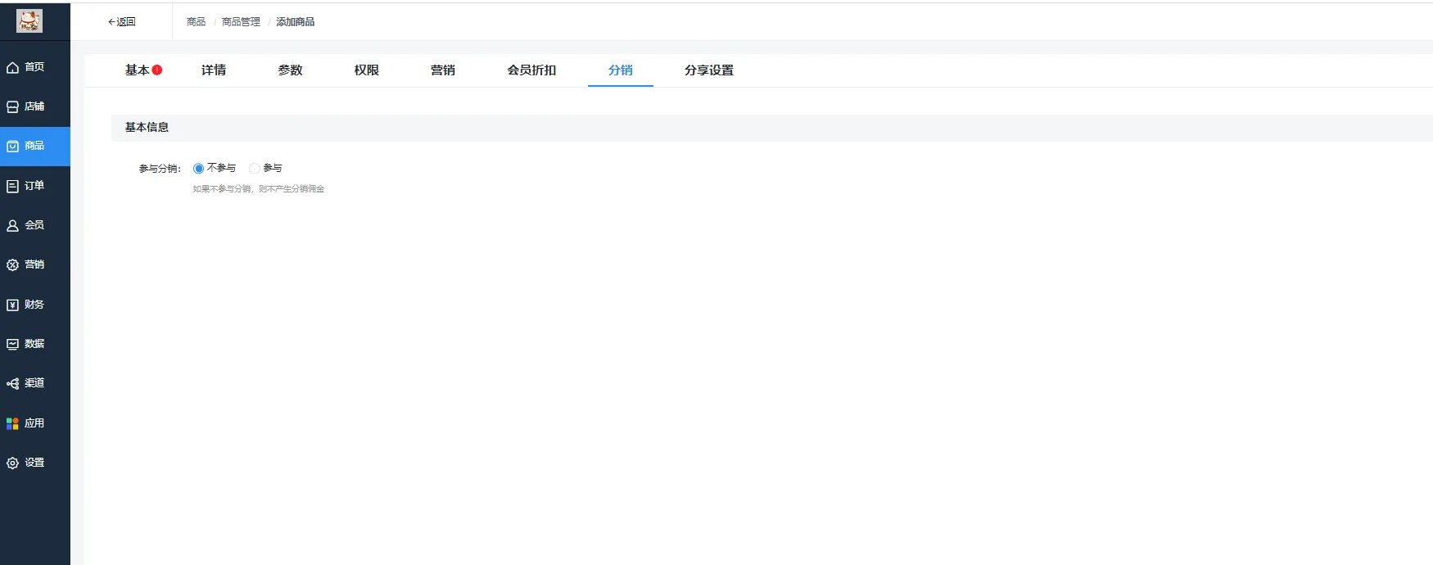Open the 渠道 channel icon in sidebar
Viewport: 1433px width, 565px height.
(x=13, y=383)
